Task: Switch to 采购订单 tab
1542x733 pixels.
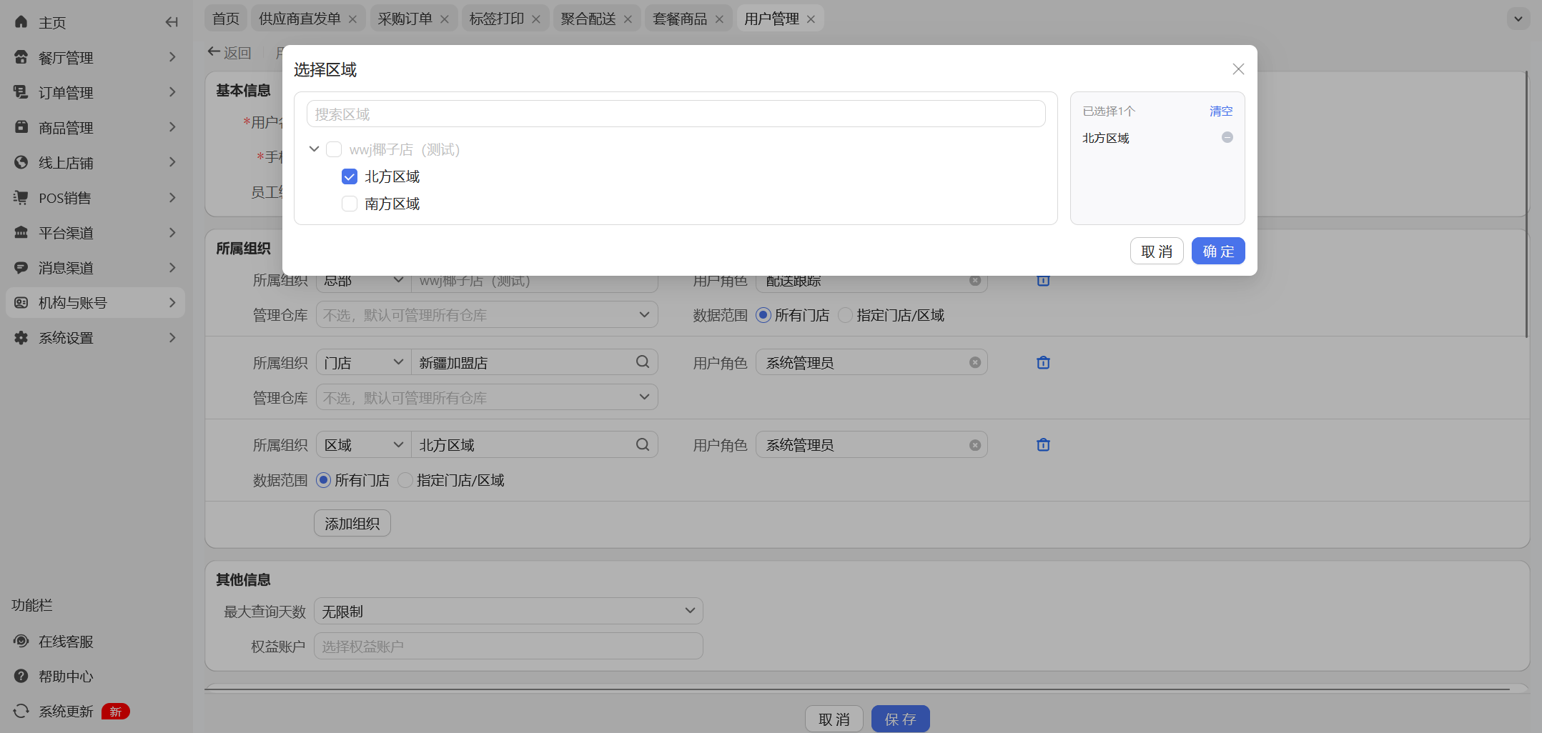Action: [405, 19]
